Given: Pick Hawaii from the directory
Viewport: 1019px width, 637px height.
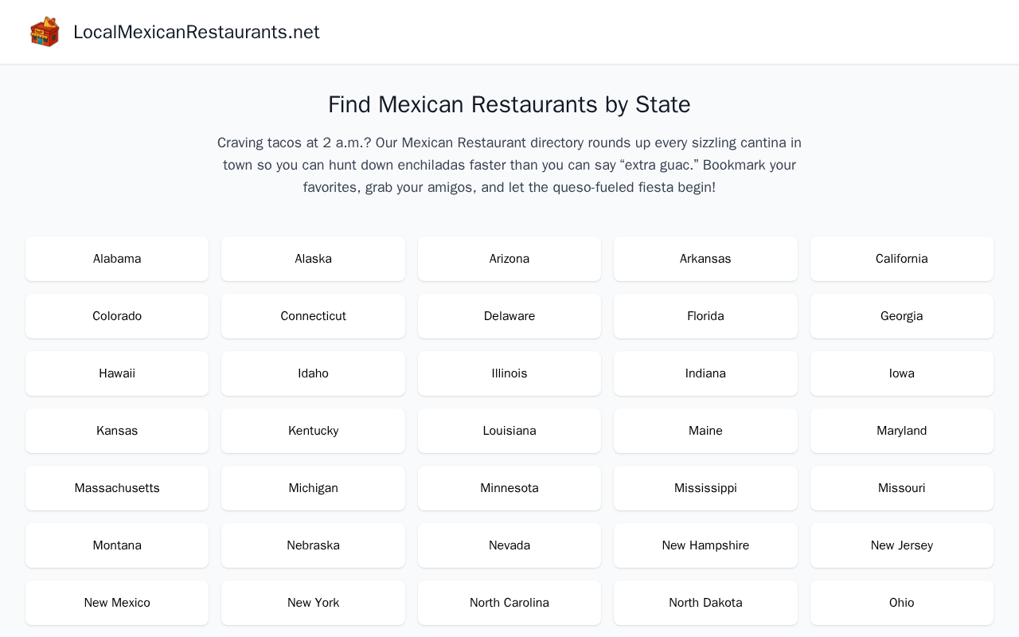Looking at the screenshot, I should [117, 373].
